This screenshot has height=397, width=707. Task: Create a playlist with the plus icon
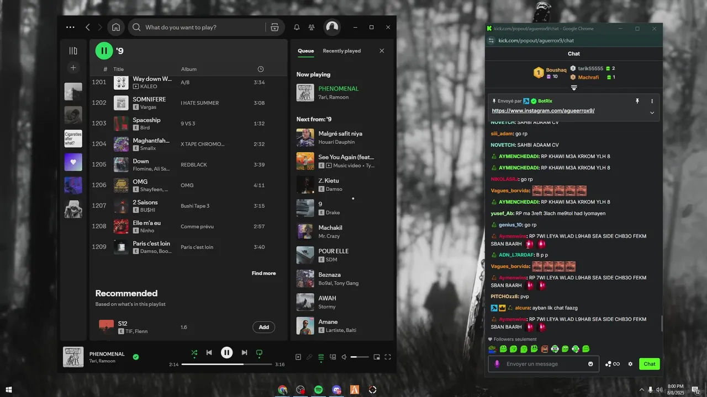(73, 68)
